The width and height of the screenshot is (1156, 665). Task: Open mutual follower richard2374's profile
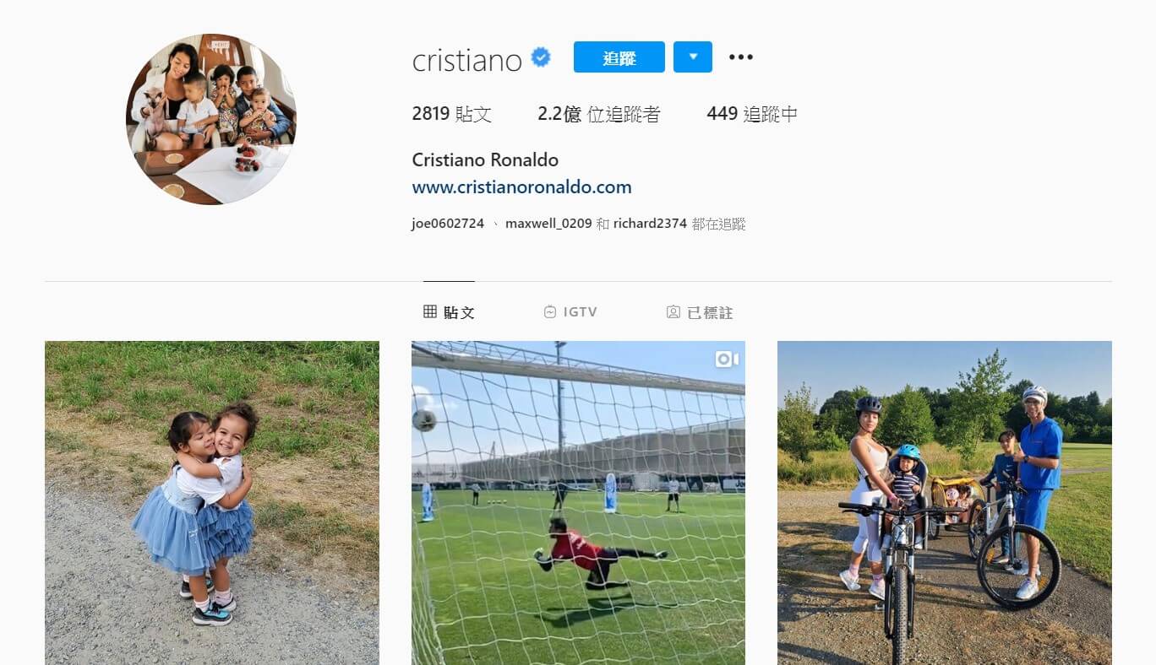pos(650,224)
